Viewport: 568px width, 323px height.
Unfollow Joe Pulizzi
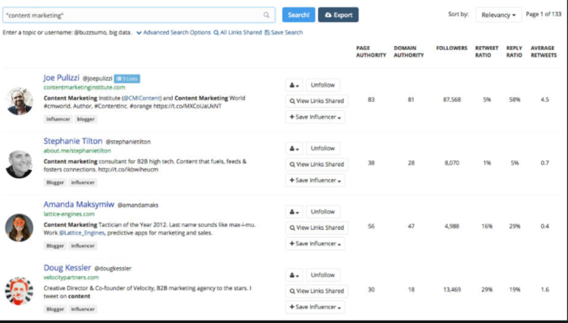(x=323, y=85)
